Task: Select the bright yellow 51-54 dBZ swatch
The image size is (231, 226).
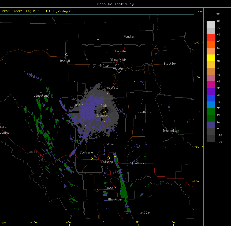Action: pyautogui.click(x=211, y=58)
